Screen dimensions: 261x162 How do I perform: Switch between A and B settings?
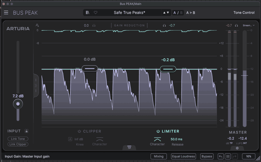coord(178,13)
